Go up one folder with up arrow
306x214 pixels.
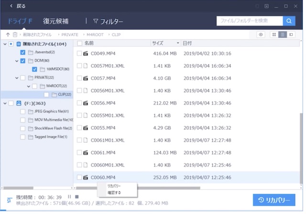pyautogui.click(x=8, y=35)
